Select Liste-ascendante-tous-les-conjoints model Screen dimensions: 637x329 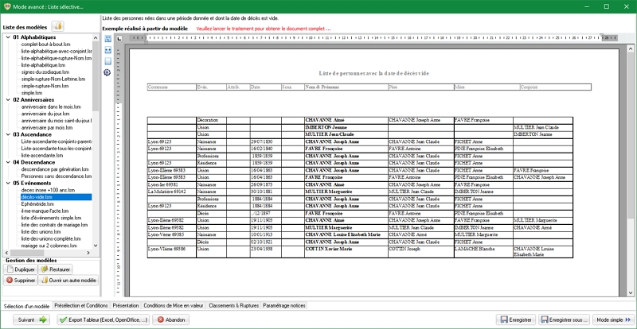tap(57, 149)
